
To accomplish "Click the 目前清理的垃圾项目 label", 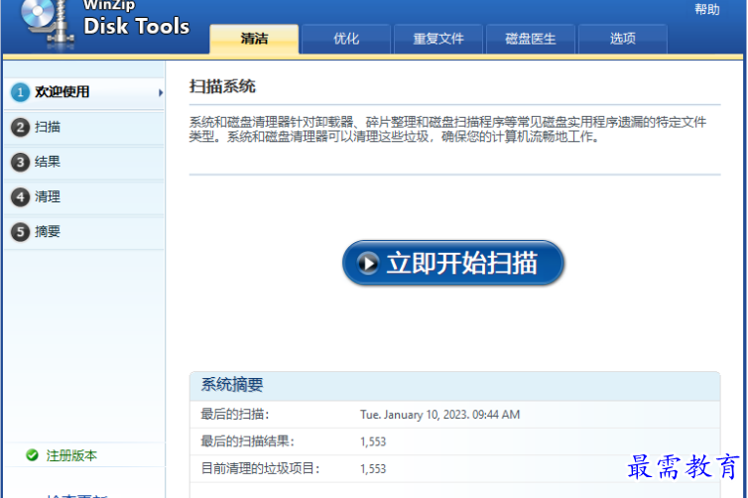I will (260, 468).
